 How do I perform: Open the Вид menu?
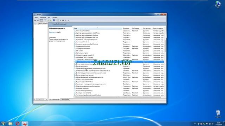point(49,17)
